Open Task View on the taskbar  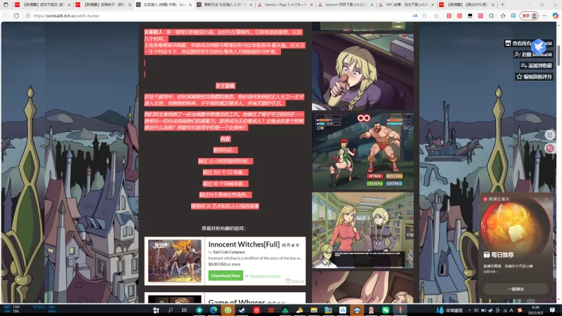coord(184,310)
